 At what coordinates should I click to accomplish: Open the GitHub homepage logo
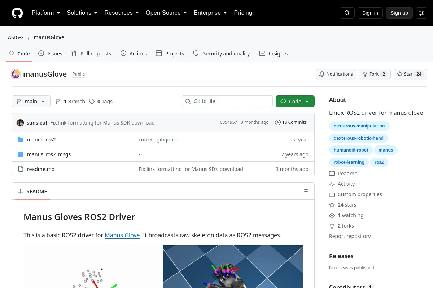pos(17,13)
